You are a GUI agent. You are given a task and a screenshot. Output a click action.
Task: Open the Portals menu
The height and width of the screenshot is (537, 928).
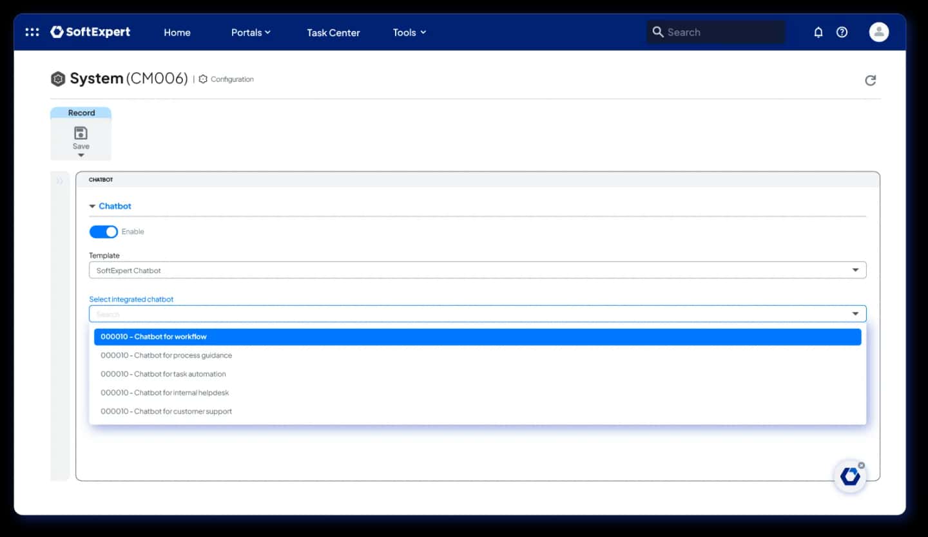251,32
